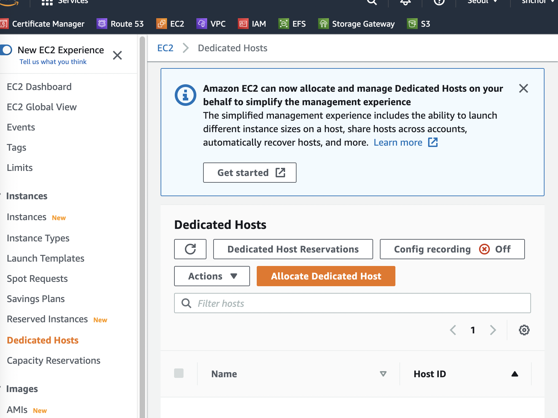This screenshot has height=418, width=558.
Task: Click the info icon in the banner
Action: (x=185, y=95)
